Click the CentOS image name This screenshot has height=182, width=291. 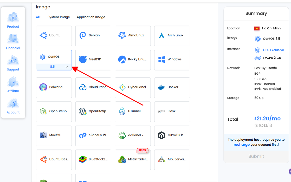pos(54,57)
